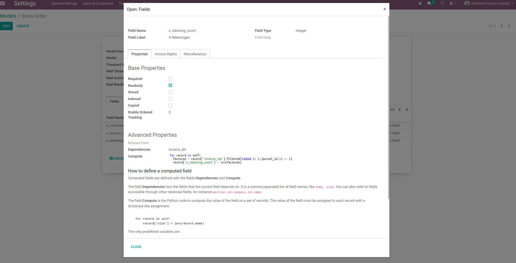Screen dimensions: 516x263
Task: Open the Miscellaneous tab
Action: click(x=195, y=54)
